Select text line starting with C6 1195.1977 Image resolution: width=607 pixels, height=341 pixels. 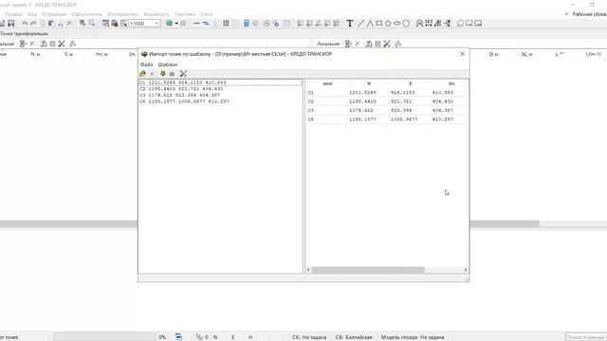(x=220, y=101)
